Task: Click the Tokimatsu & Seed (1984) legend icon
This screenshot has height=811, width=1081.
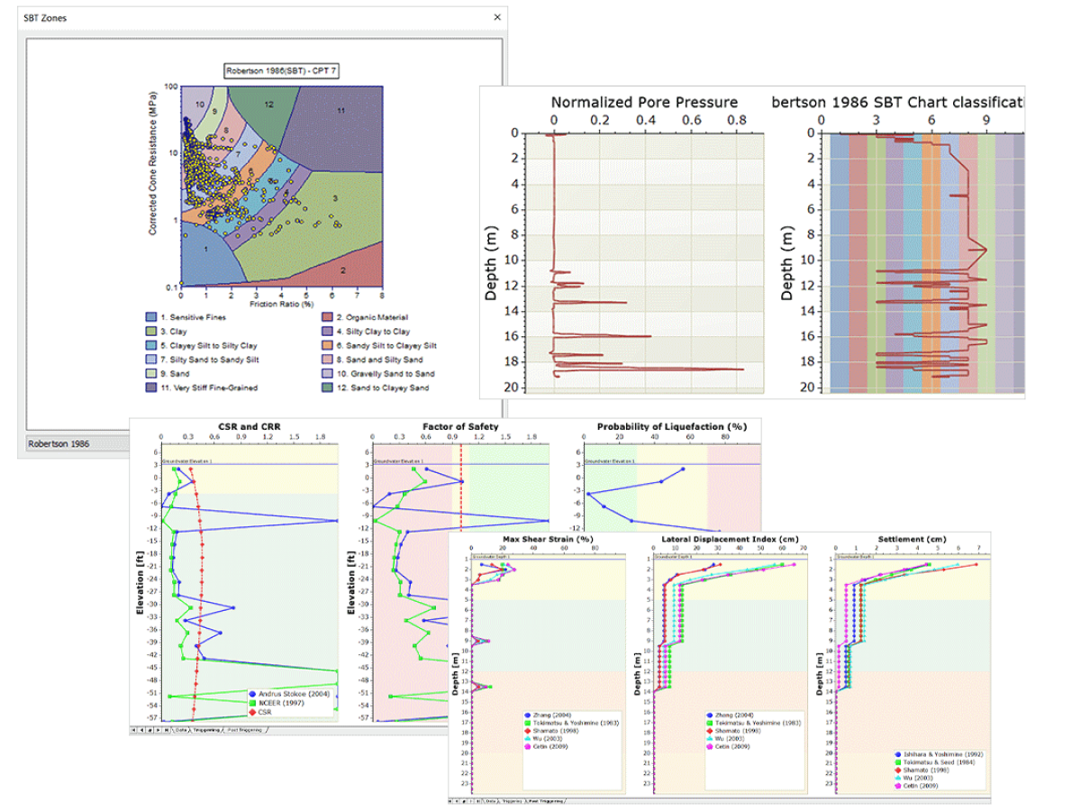Action: [x=898, y=761]
